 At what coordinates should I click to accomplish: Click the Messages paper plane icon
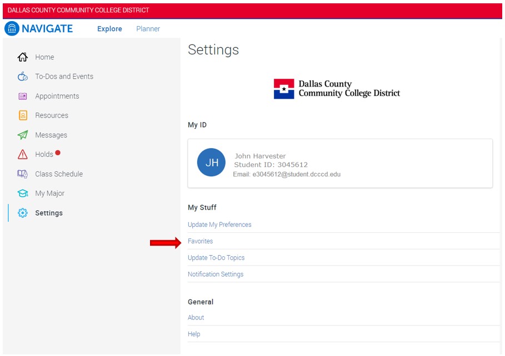click(x=23, y=135)
